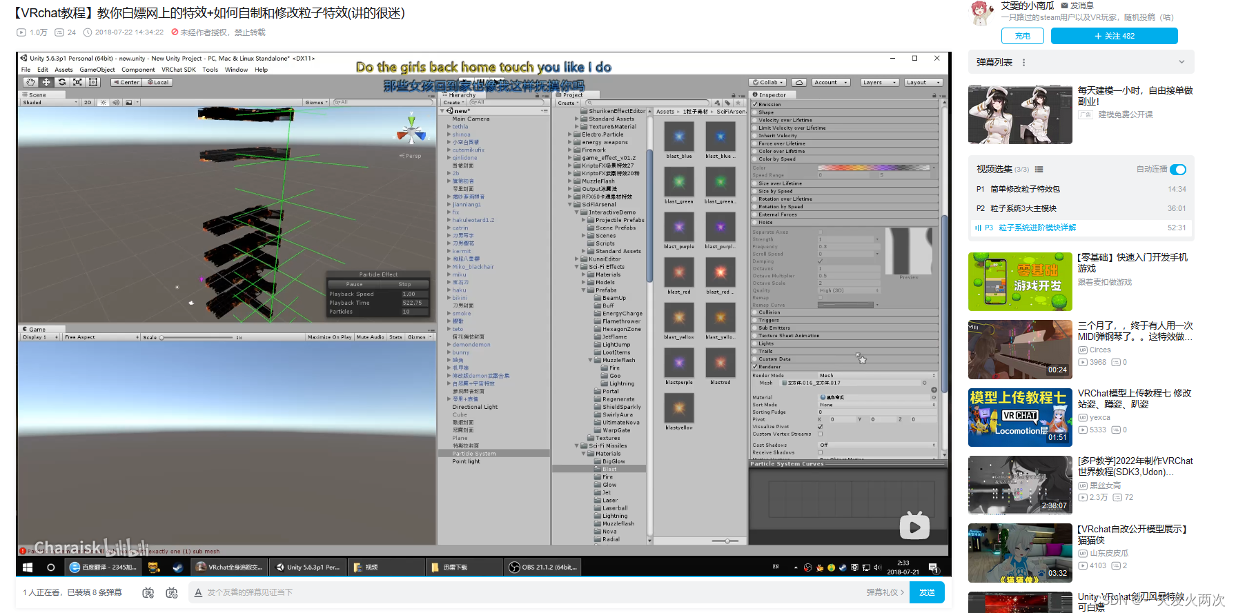Click the 弹幕礼仪 link
The height and width of the screenshot is (613, 1236).
click(x=885, y=592)
